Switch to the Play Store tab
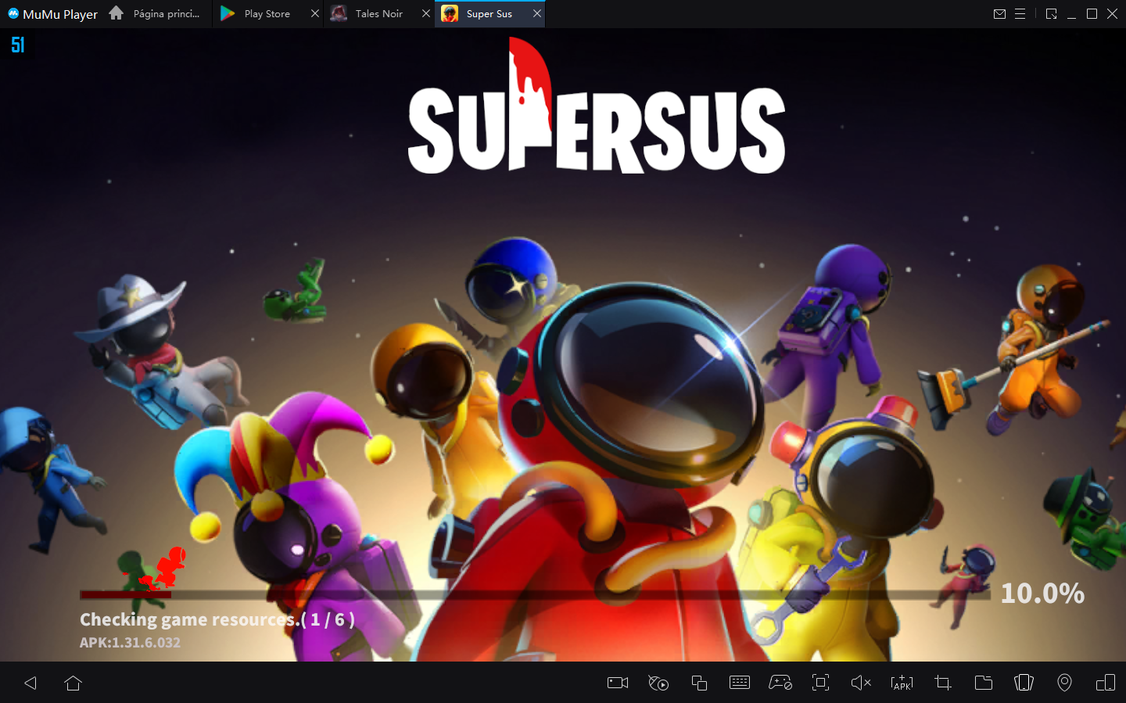 tap(266, 13)
